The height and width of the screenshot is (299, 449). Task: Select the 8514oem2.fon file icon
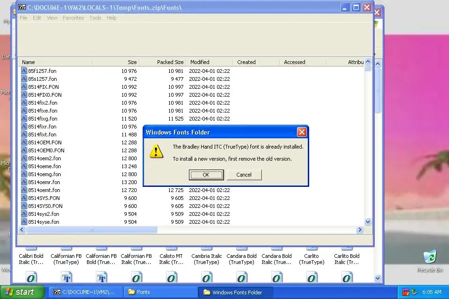24,158
